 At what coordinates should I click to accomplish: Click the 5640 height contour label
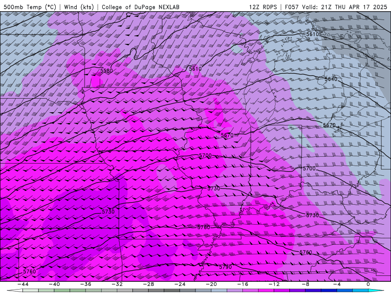click(331, 79)
